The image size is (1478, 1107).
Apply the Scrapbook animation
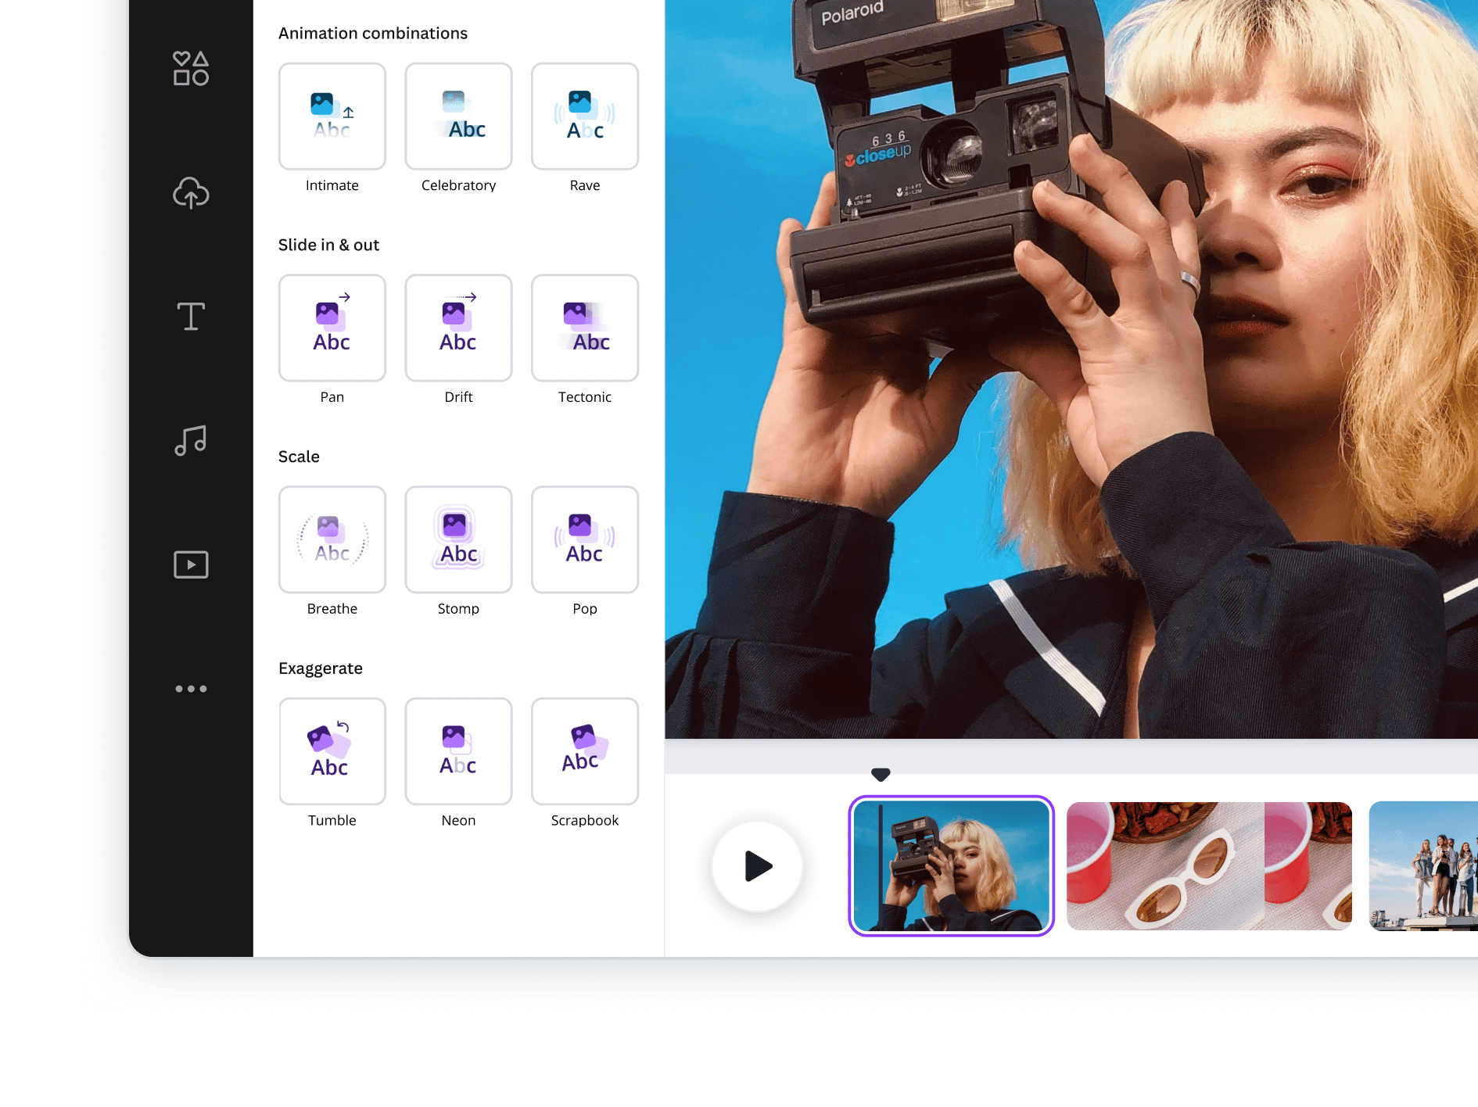coord(584,751)
